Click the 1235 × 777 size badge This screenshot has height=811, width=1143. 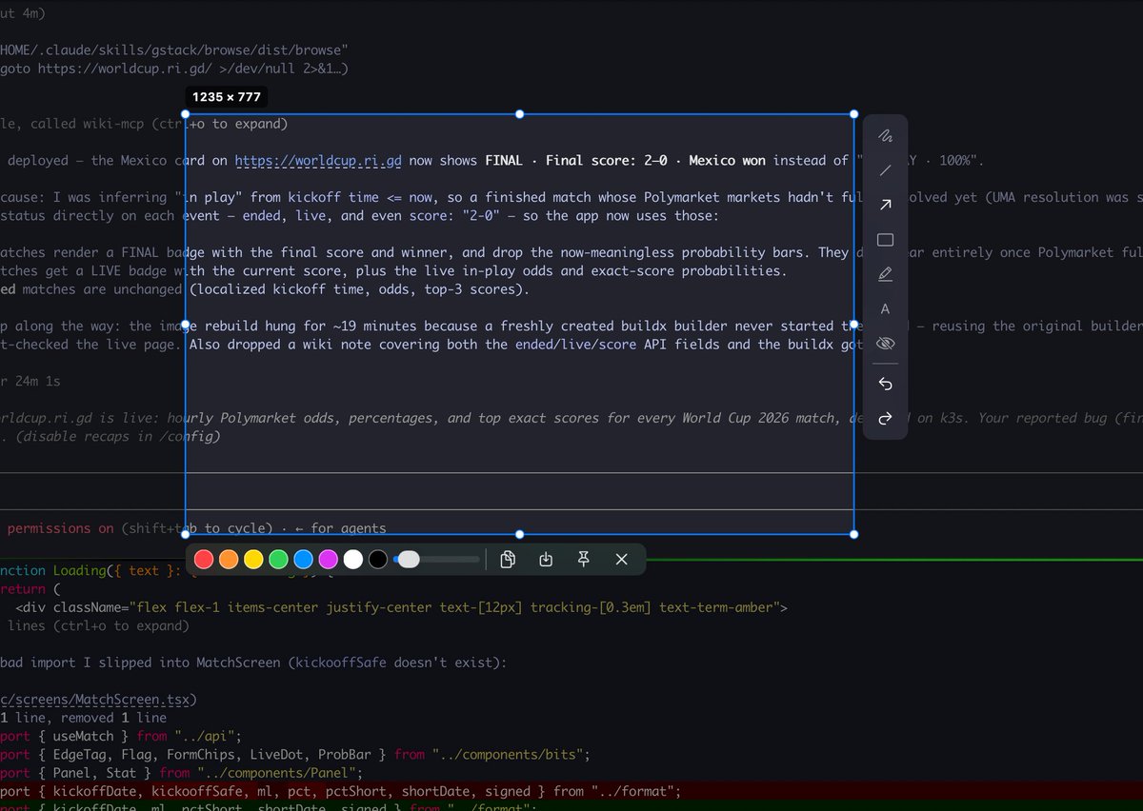coord(226,97)
